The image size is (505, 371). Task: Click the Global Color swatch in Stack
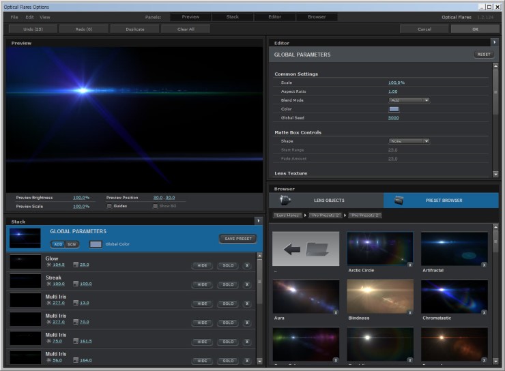click(96, 244)
